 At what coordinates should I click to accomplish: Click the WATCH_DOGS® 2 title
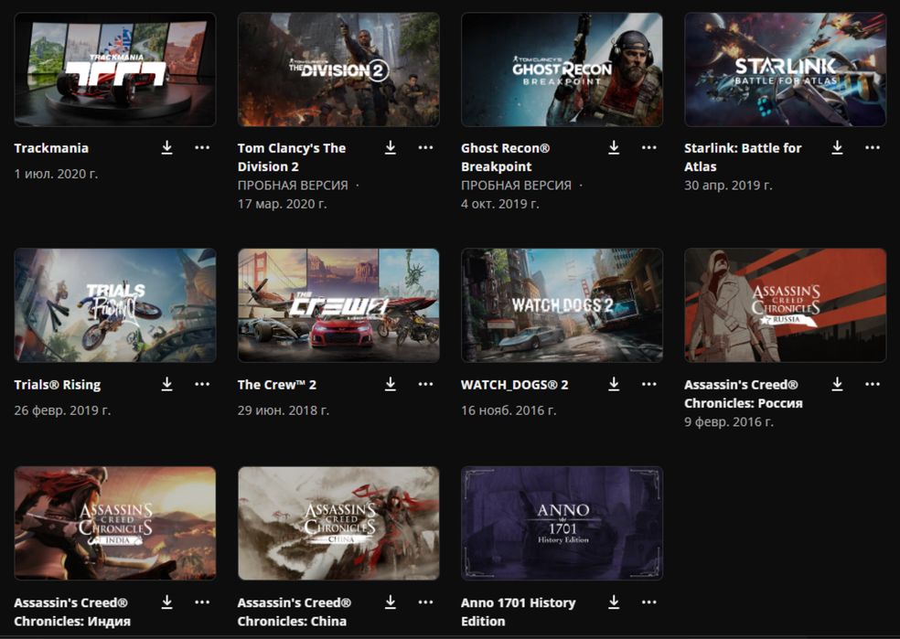[514, 384]
